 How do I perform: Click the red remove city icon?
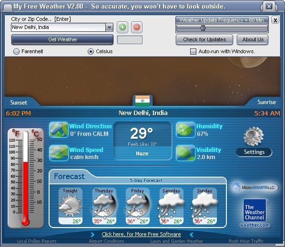point(137,27)
